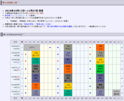Click the blue diamond marker in the 10/25 row
Image resolution: width=124 pixels, height=101 pixels.
(58, 54)
